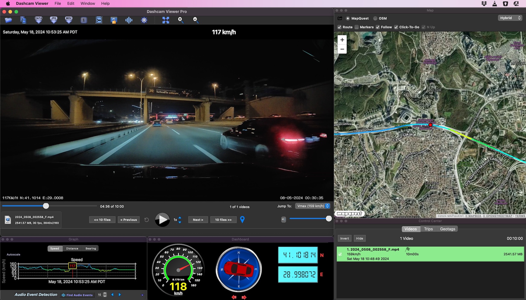Increase playback speed with up arrow

pyautogui.click(x=180, y=218)
